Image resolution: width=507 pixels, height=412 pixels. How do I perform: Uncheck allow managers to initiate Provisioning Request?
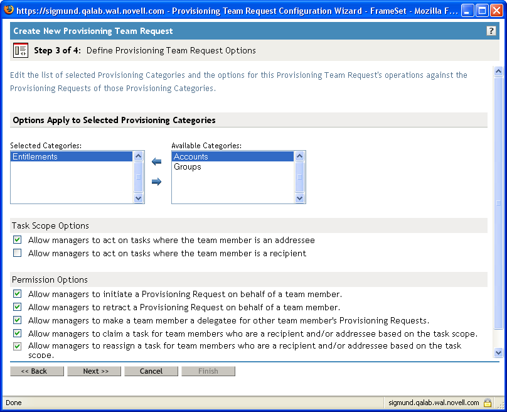point(18,294)
